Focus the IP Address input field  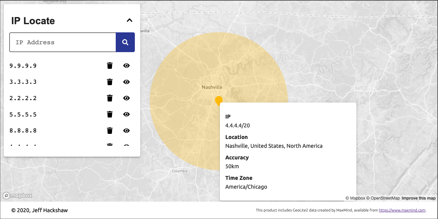[63, 42]
